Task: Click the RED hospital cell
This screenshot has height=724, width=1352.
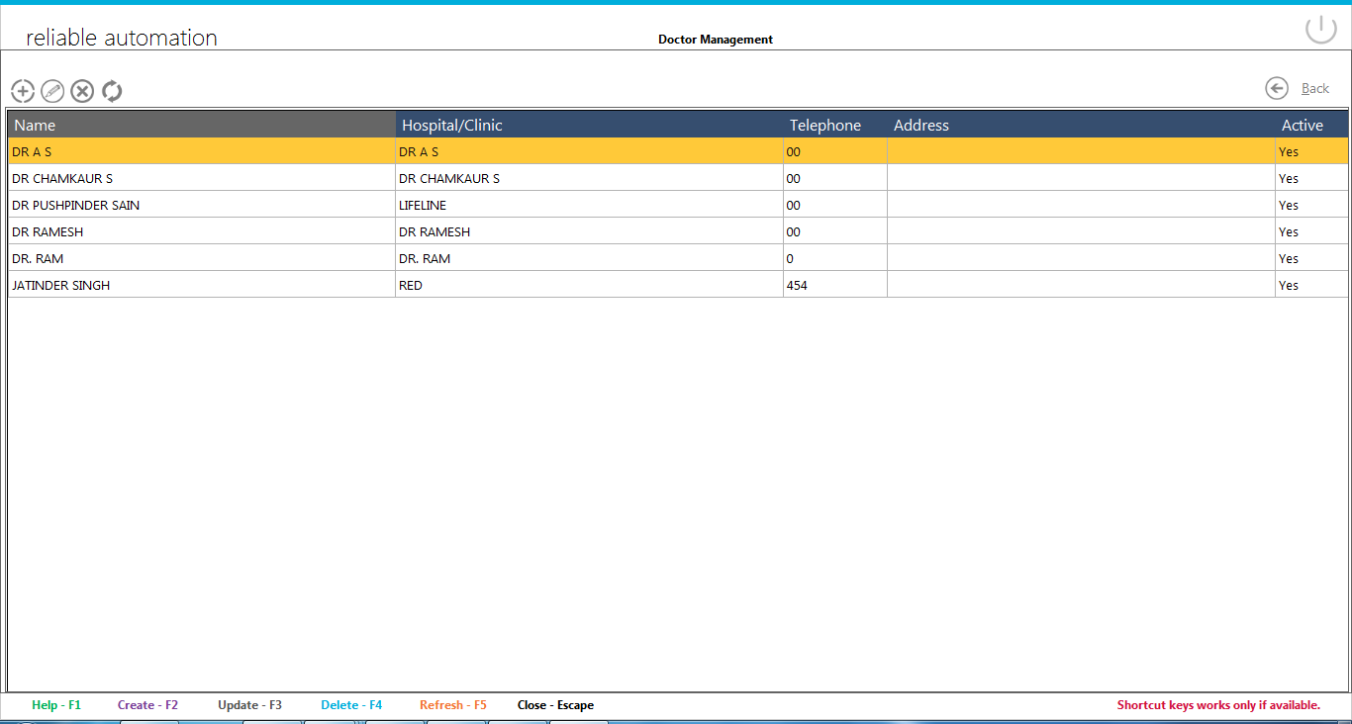Action: pos(589,285)
